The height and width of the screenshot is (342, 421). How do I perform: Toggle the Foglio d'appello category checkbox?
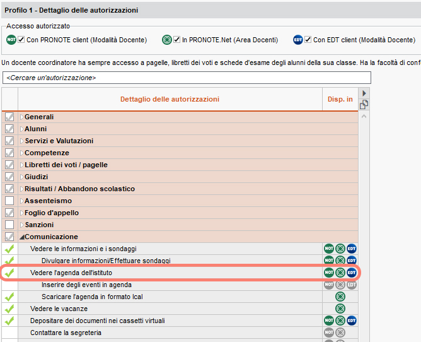[9, 213]
